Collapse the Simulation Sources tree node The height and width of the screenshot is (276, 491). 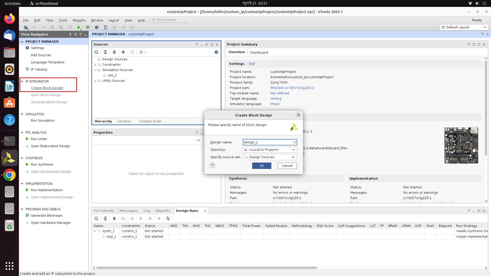pyautogui.click(x=95, y=70)
